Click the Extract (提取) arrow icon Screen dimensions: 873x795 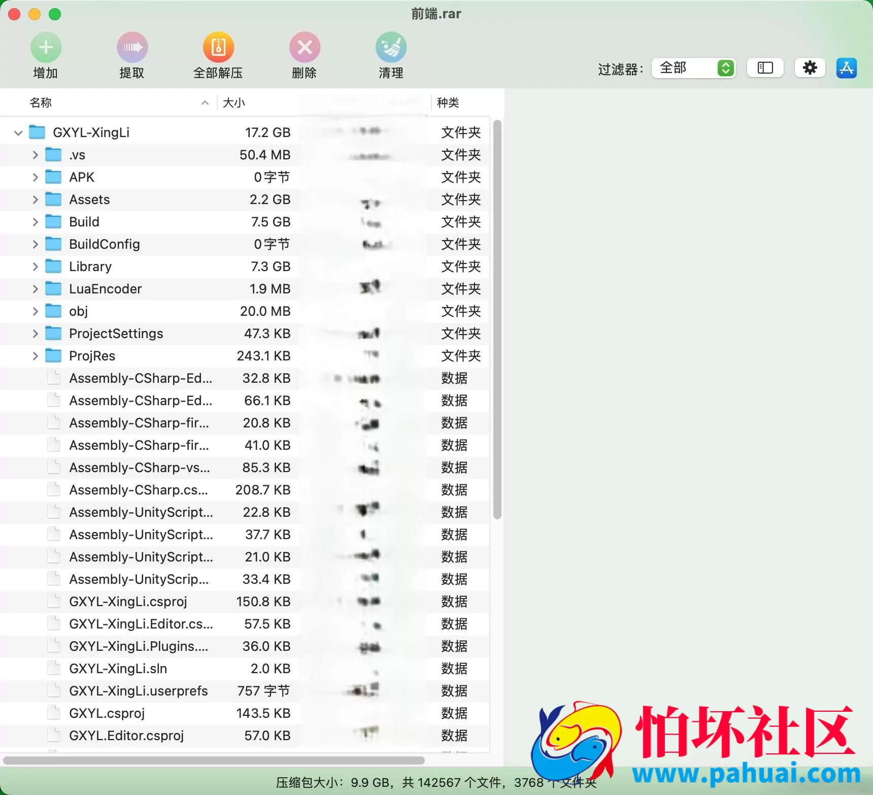point(132,48)
